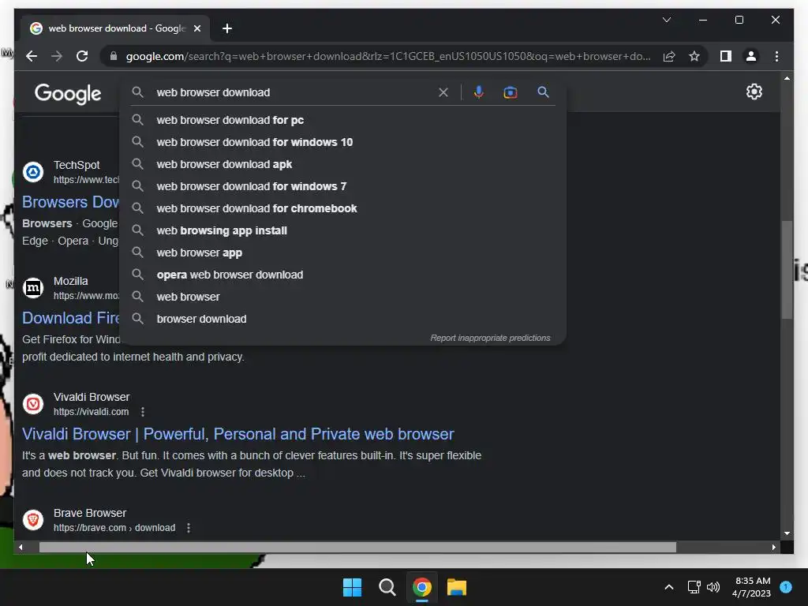Image resolution: width=808 pixels, height=606 pixels.
Task: Choose the plain 'web browser' suggestion
Action: coord(342,297)
